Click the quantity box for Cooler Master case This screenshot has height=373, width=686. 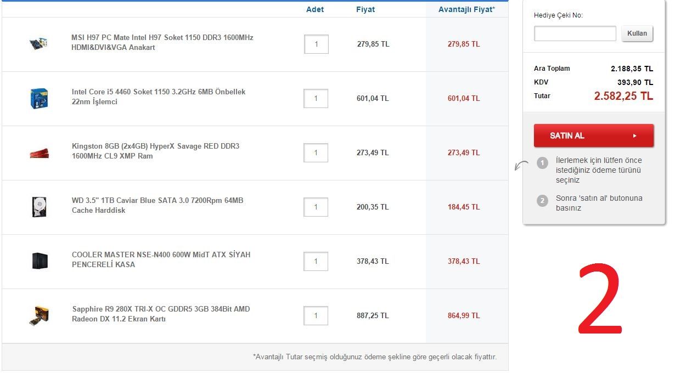click(316, 262)
